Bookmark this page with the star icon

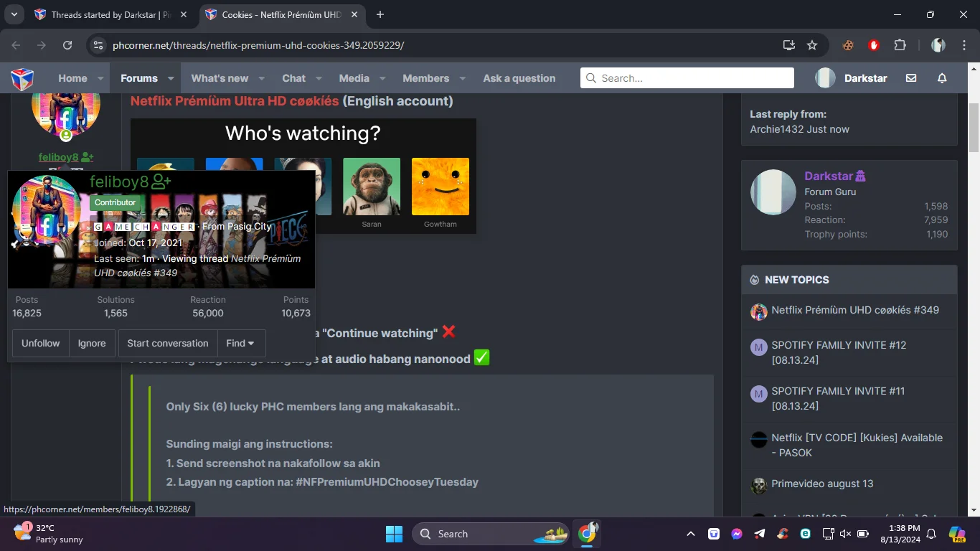(812, 45)
